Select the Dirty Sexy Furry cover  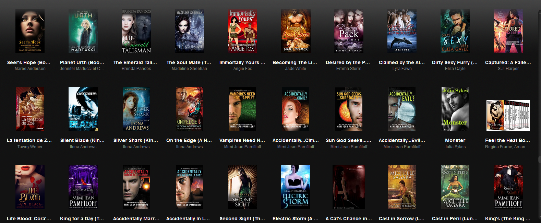click(x=455, y=31)
